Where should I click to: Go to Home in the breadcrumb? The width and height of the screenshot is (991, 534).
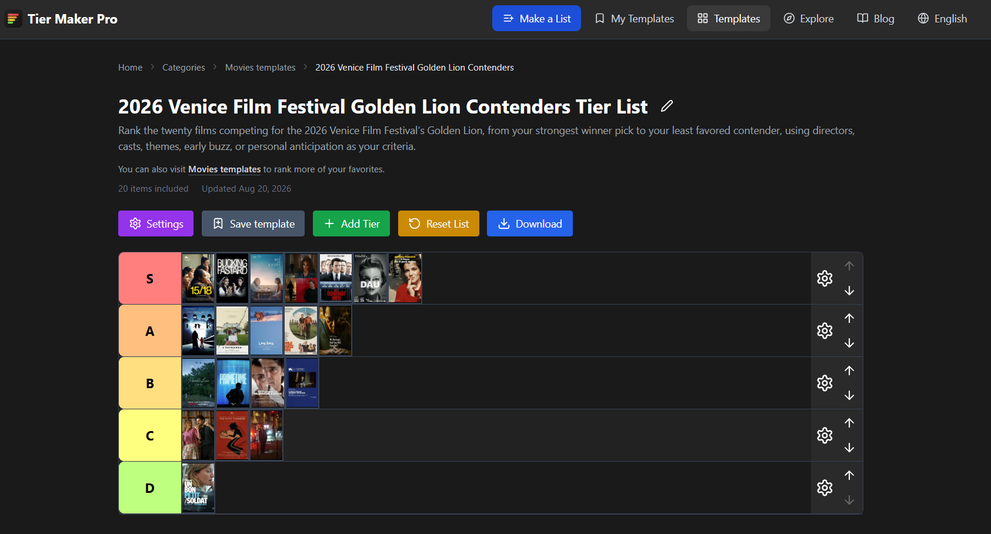pos(130,68)
